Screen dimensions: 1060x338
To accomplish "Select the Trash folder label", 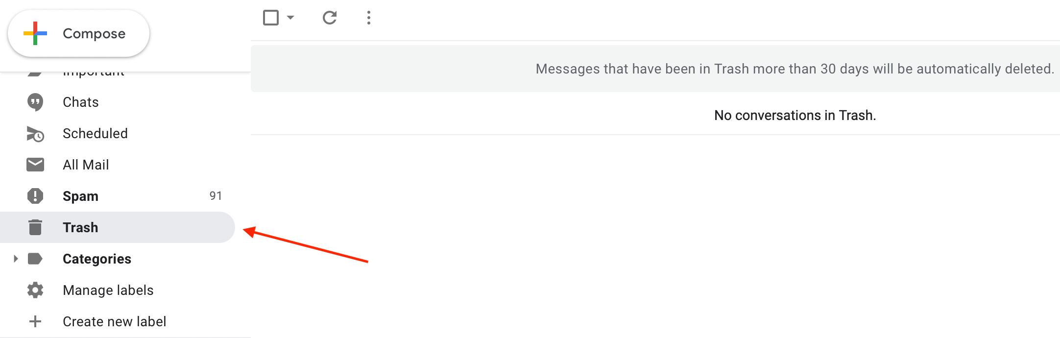I will click(80, 227).
